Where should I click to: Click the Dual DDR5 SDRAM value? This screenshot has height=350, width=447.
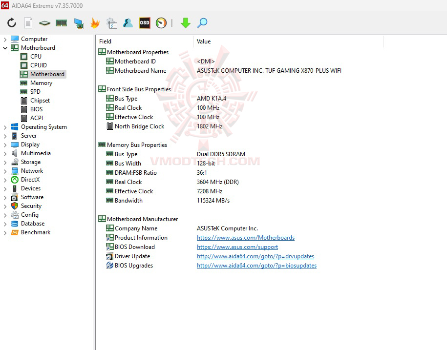[221, 154]
